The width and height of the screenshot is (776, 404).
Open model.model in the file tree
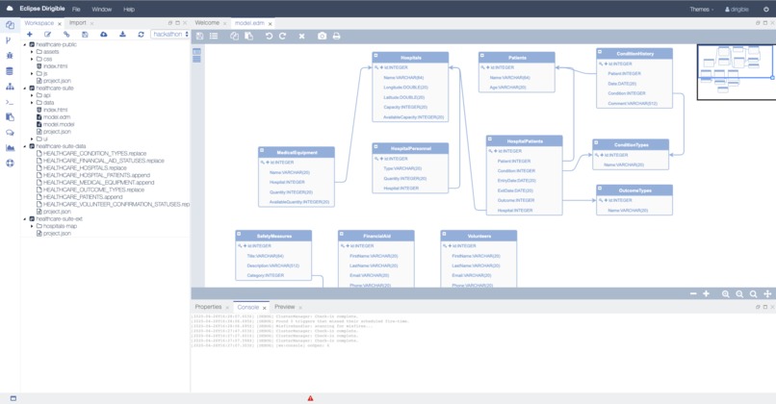(59, 125)
